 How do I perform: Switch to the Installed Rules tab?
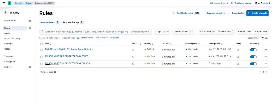pyautogui.click(x=50, y=22)
